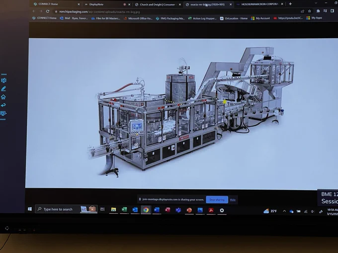Click the undo arrow in the sidebar
338x253 pixels.
point(3,105)
